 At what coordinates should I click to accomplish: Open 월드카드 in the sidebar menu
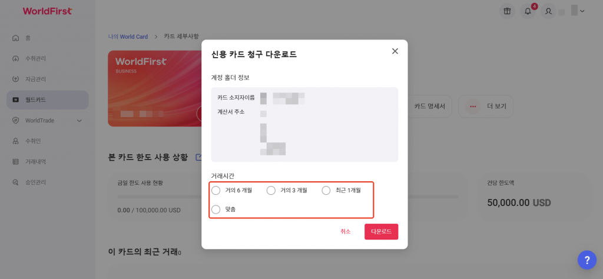(48, 100)
